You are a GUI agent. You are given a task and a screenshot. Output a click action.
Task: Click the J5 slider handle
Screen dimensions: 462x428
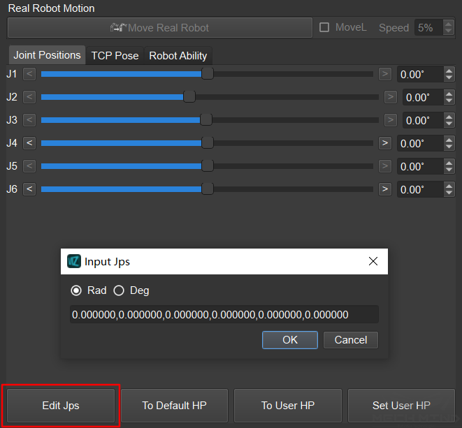(x=208, y=166)
